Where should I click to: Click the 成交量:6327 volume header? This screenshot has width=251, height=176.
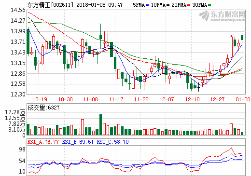tap(43, 108)
